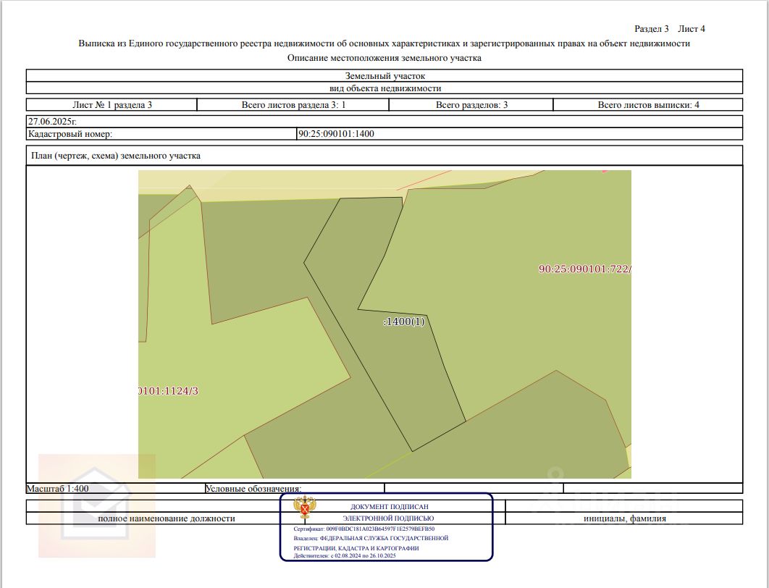The image size is (769, 588).
Task: Select the :1400(1) parcel label on the map
Action: tap(404, 322)
